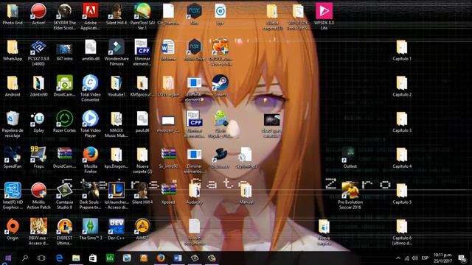Open the AIMP2 player icon

pyautogui.click(x=142, y=227)
